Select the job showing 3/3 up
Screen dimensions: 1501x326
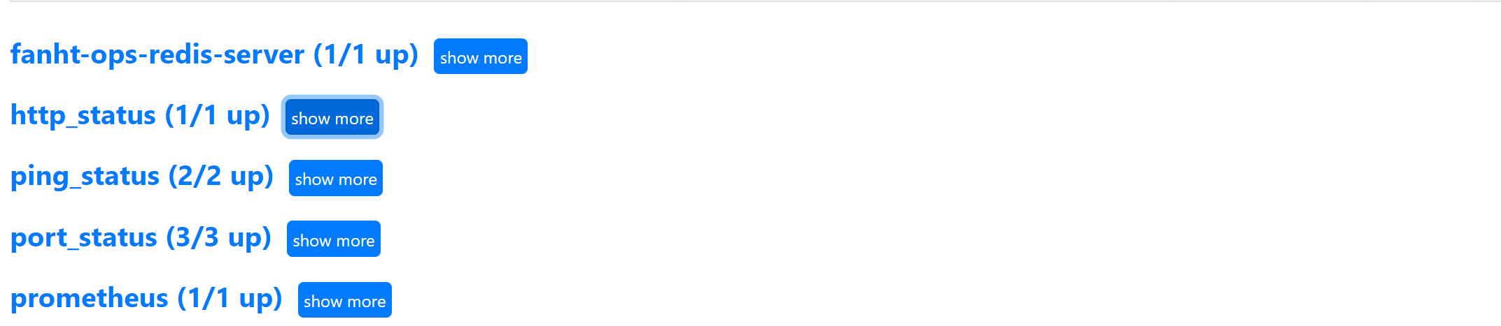coord(141,237)
